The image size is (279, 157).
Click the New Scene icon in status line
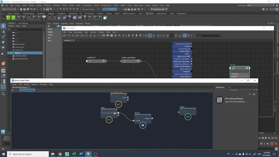coord(21,9)
